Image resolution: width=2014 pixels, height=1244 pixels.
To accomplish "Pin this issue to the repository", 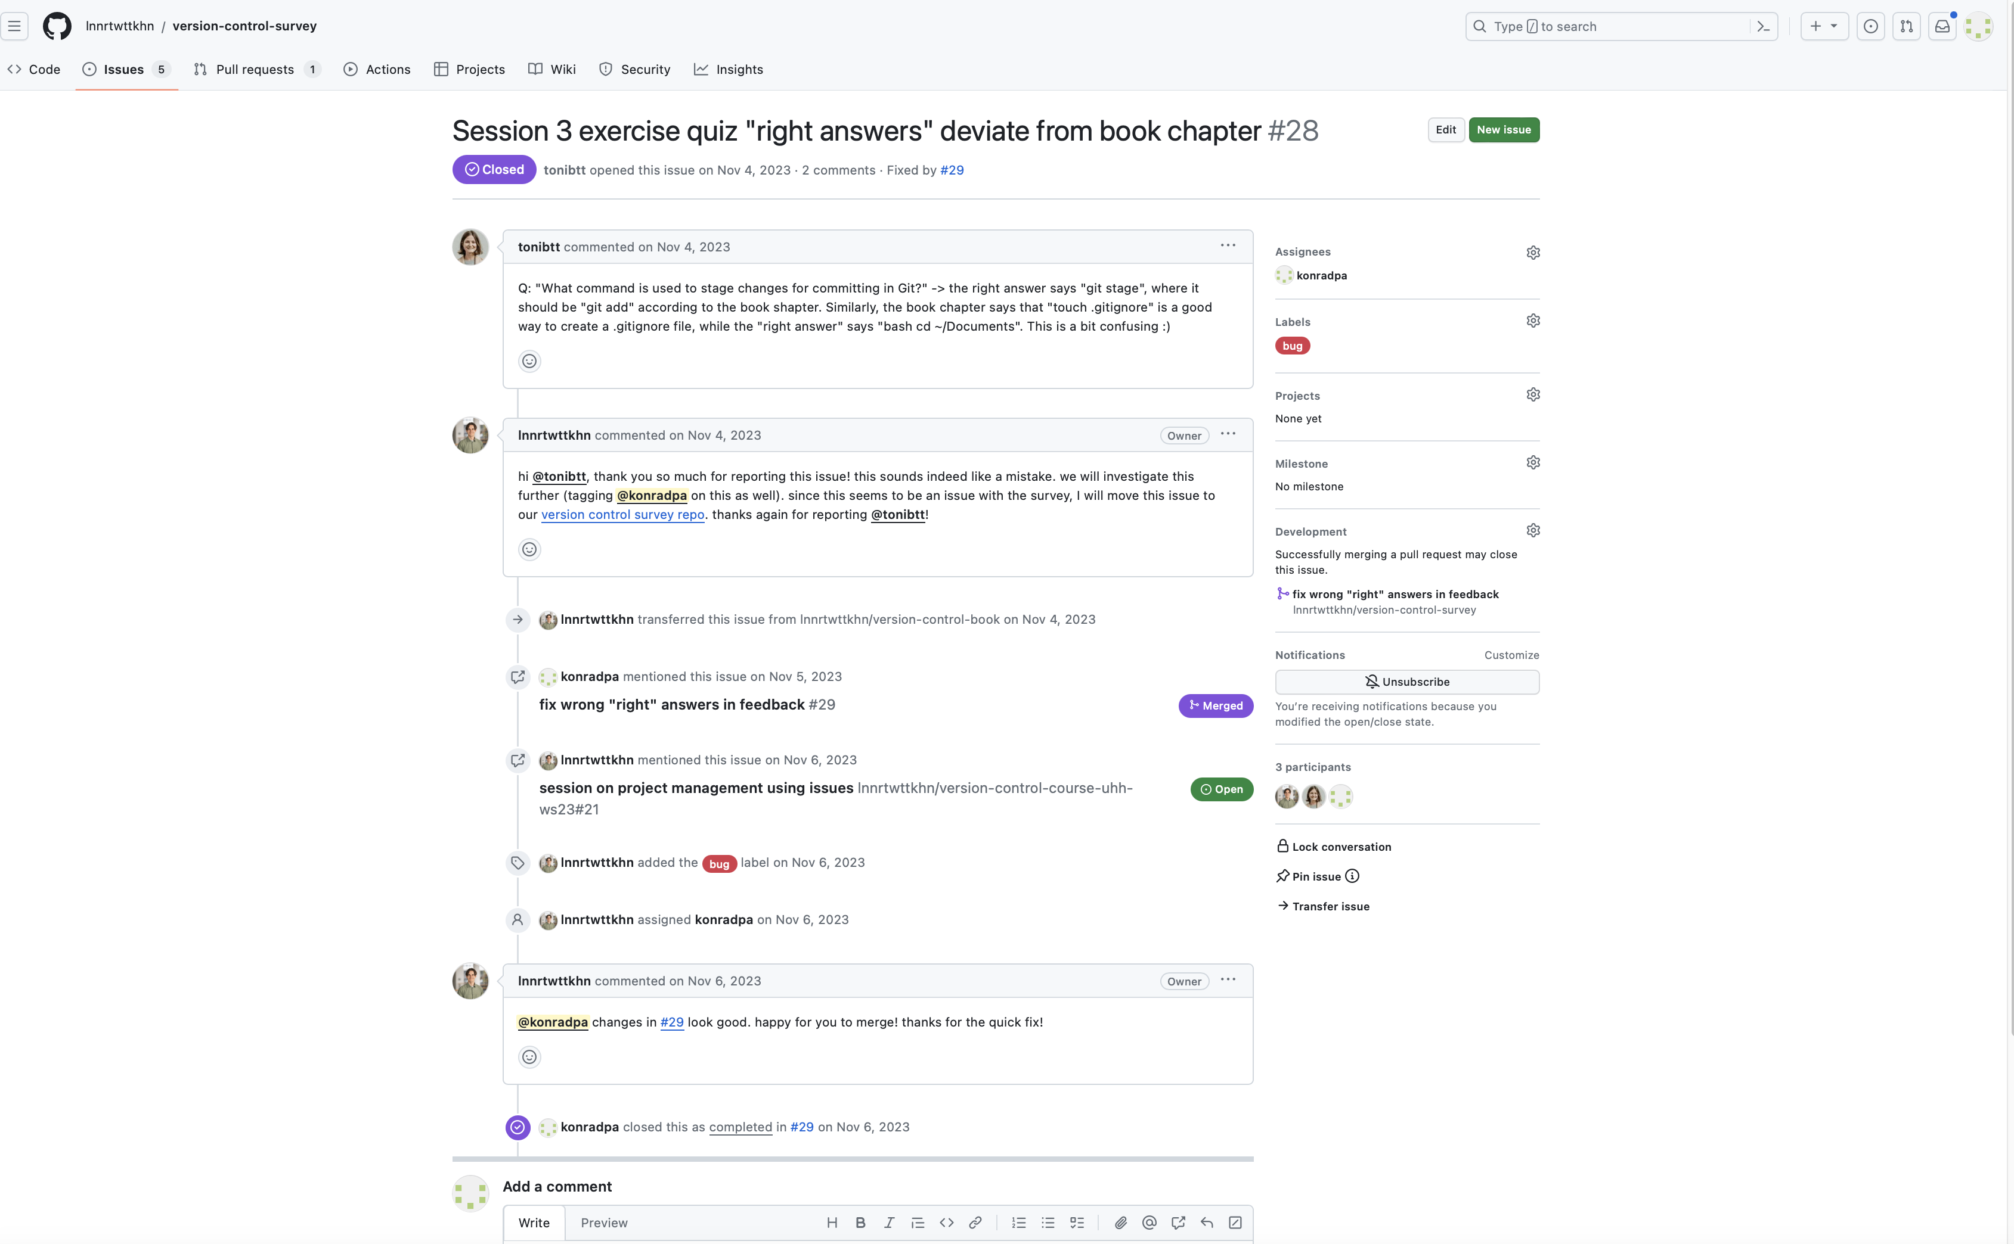I will tap(1316, 876).
